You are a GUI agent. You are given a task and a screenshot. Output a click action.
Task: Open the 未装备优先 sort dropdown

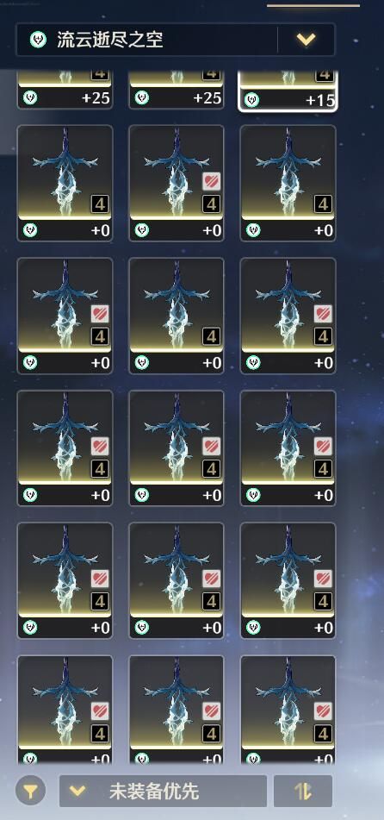163,791
